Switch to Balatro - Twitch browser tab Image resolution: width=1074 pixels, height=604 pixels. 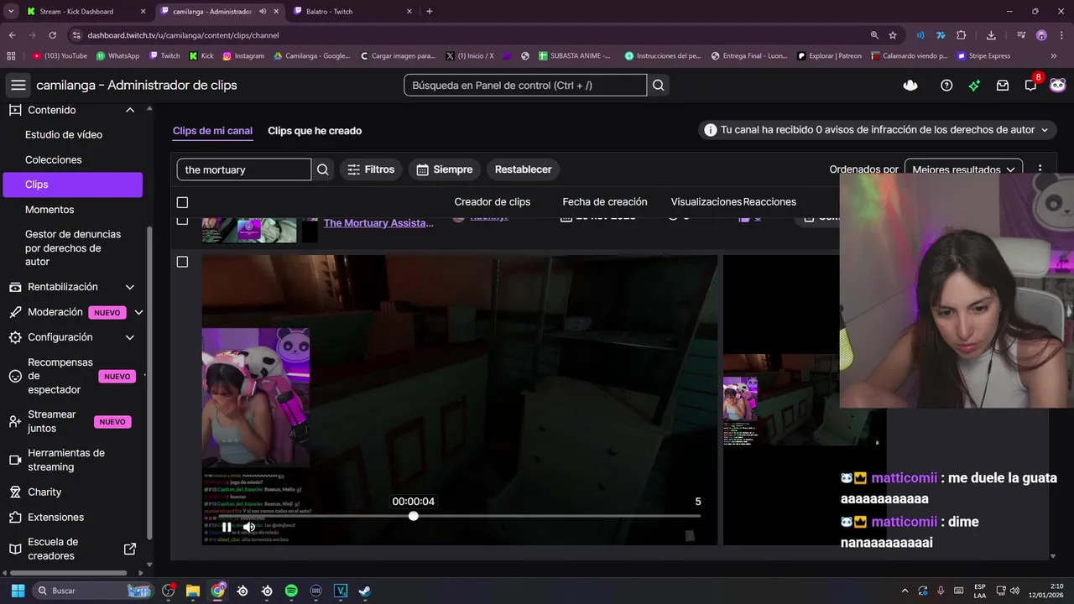[352, 12]
